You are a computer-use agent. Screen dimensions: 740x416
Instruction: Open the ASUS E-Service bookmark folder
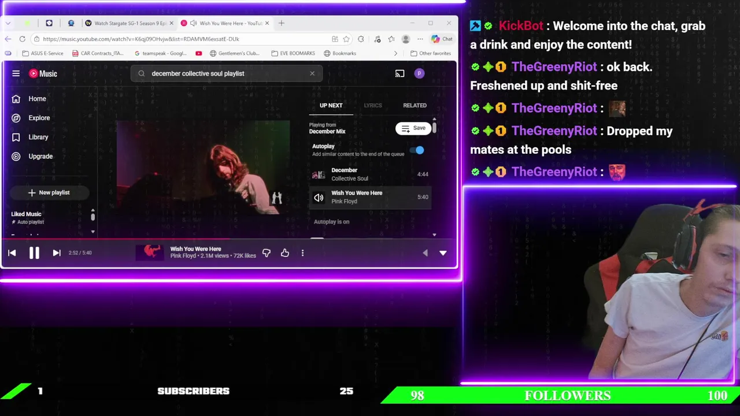pos(43,53)
